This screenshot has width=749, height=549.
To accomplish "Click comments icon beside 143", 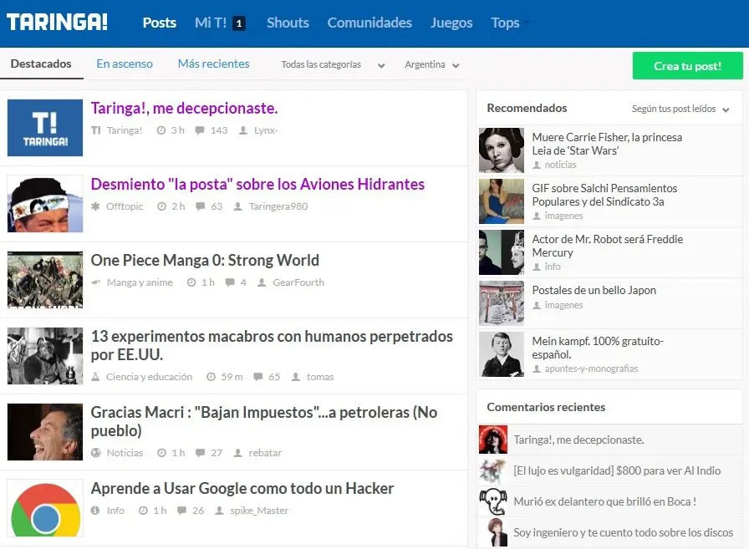I will pyautogui.click(x=200, y=130).
